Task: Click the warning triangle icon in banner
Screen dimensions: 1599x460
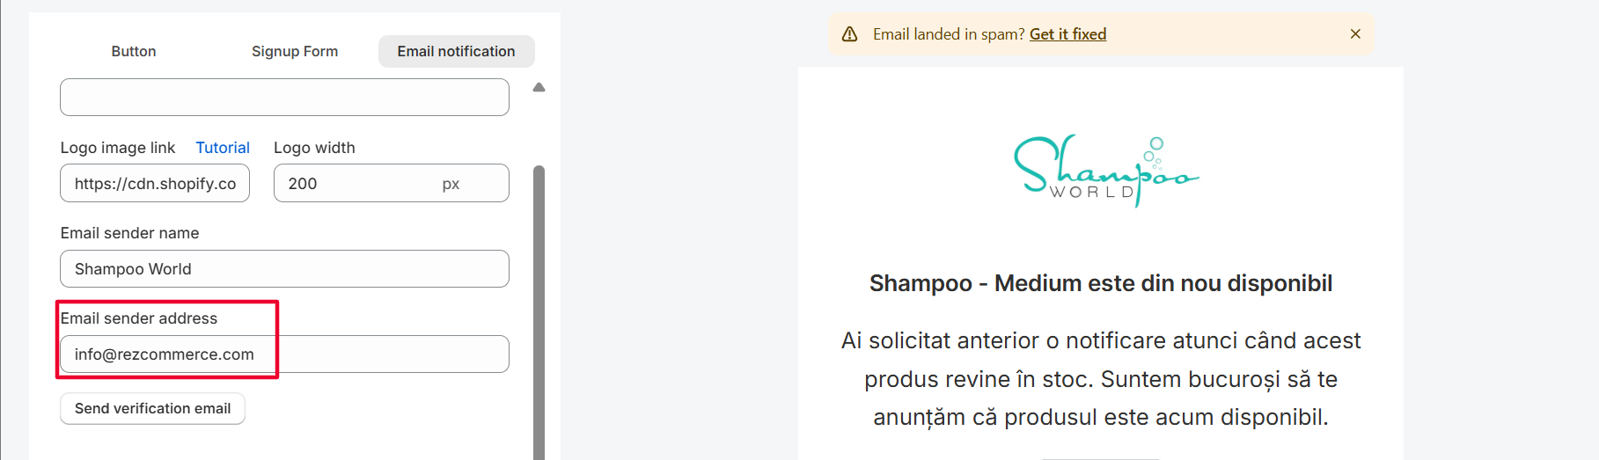Action: (849, 34)
